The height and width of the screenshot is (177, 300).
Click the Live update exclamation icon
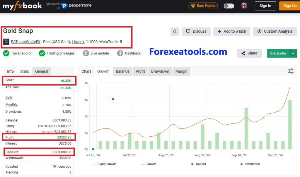(86, 53)
